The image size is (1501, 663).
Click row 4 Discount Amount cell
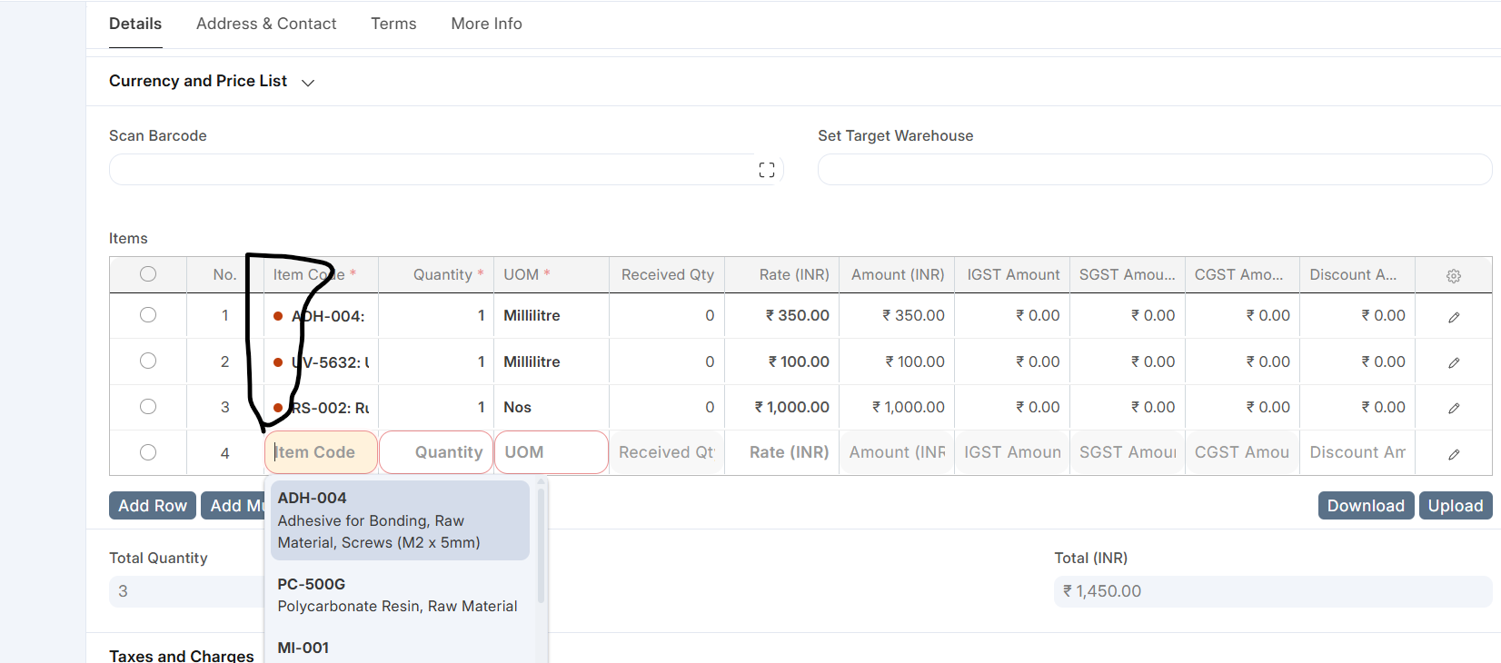[x=1357, y=452]
